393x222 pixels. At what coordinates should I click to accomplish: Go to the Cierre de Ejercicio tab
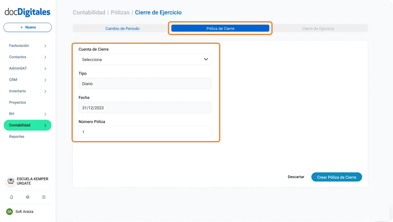coord(318,29)
